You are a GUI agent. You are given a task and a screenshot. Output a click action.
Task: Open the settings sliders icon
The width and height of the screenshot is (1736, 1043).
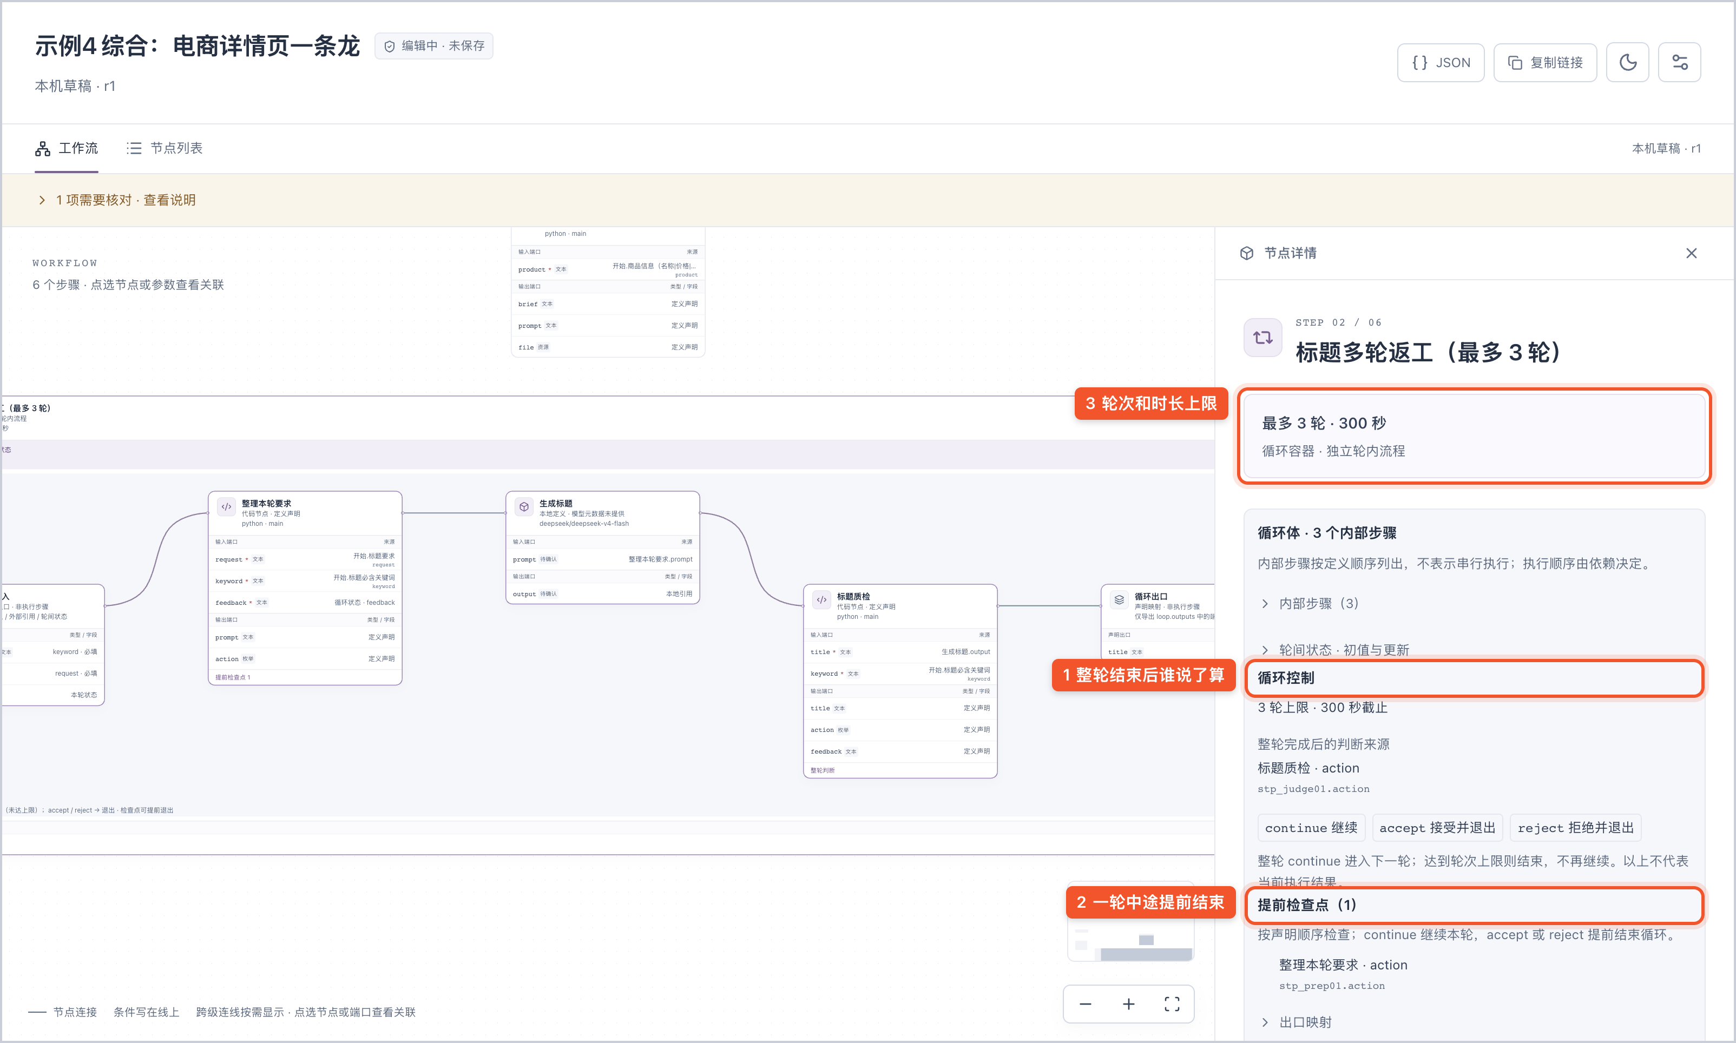[1679, 63]
